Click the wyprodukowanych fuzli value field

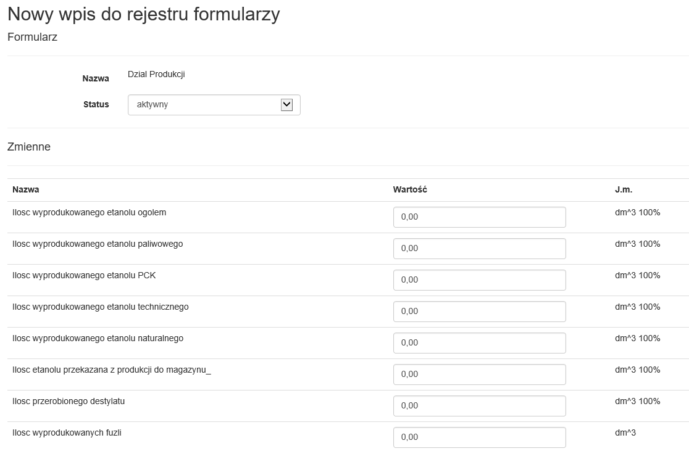pos(479,437)
